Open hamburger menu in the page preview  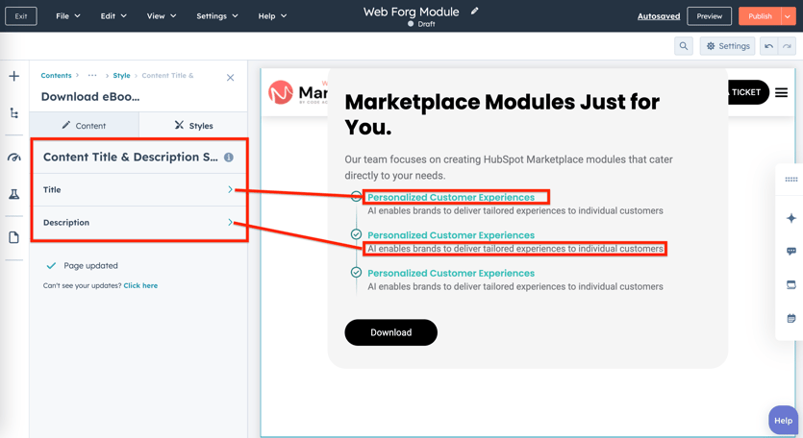pyautogui.click(x=781, y=93)
